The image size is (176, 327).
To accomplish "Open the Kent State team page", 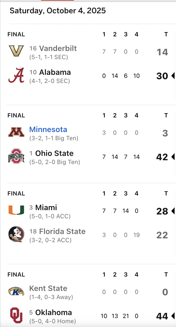I will tap(48, 288).
